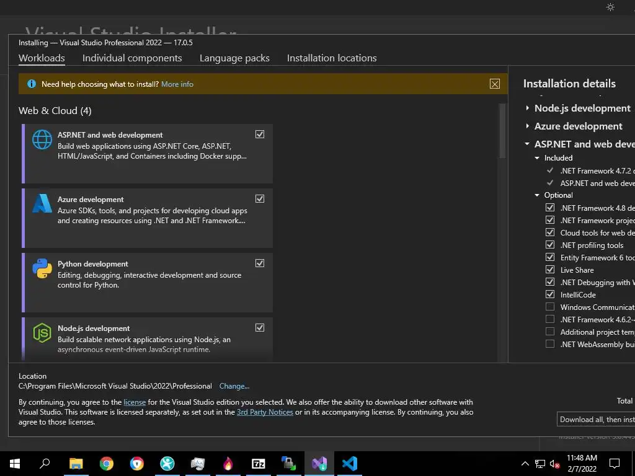
Task: Switch to Language packs tab
Action: [x=234, y=58]
